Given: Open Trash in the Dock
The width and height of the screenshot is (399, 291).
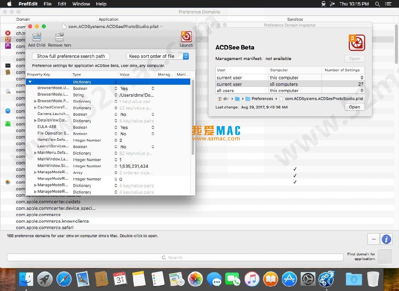Looking at the screenshot, I should point(373,279).
